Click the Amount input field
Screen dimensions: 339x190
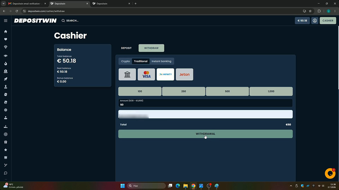205,103
